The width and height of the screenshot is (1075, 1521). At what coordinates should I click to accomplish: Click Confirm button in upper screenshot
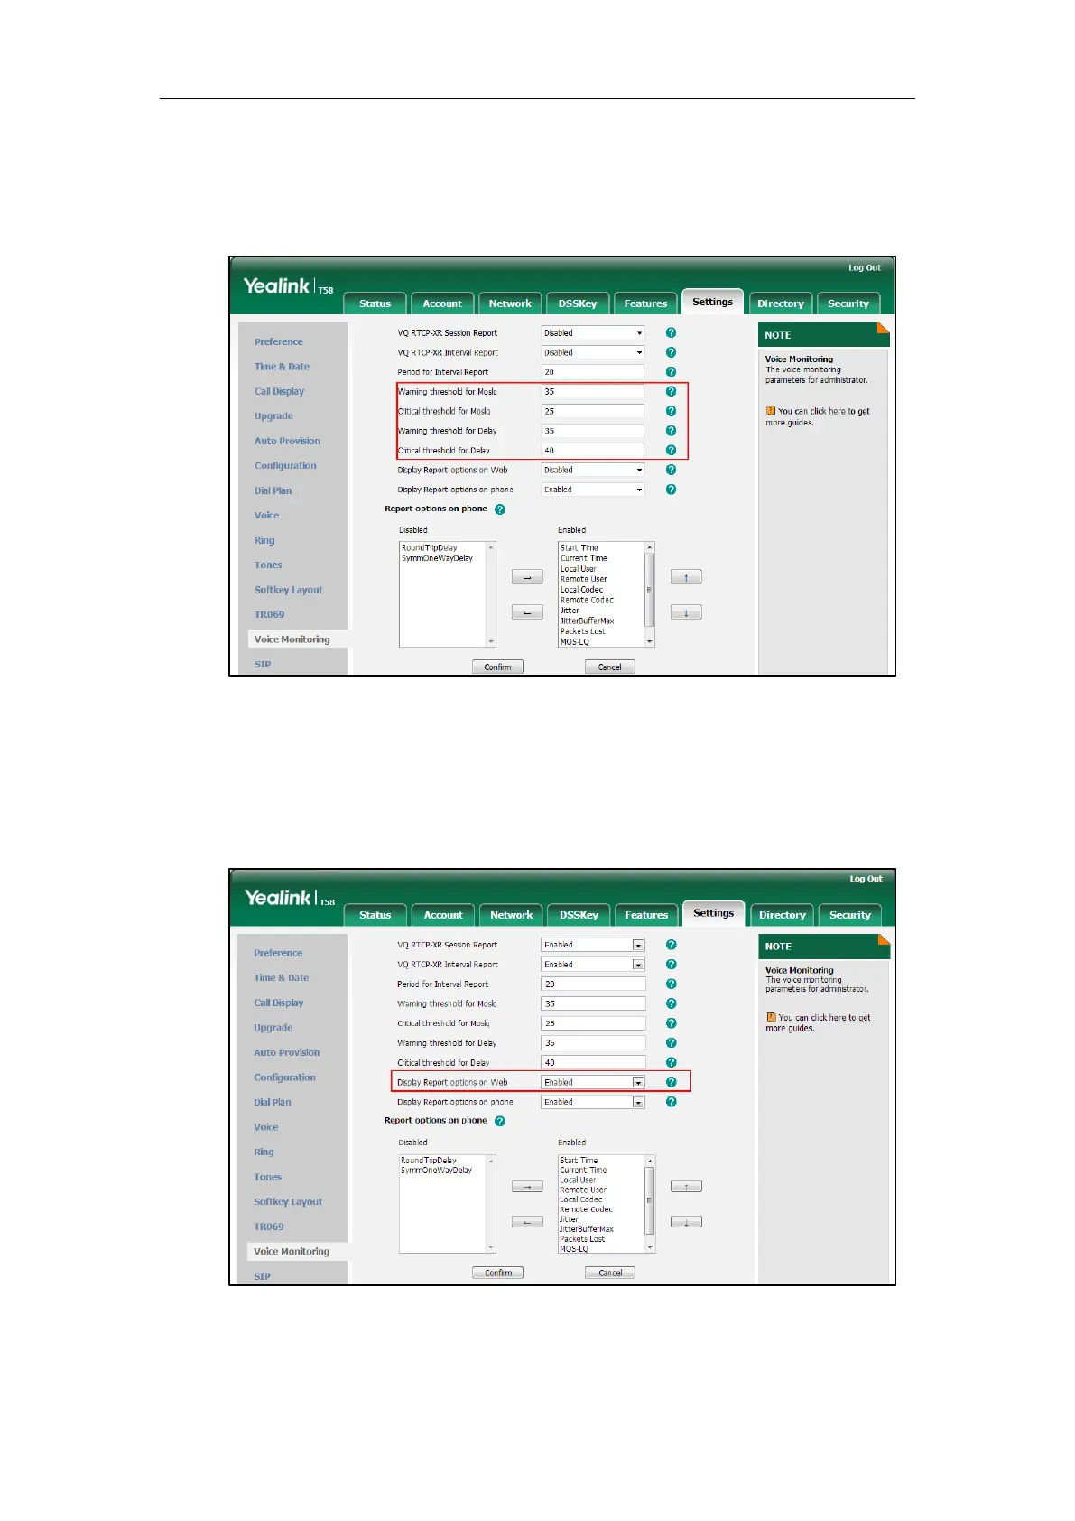497,667
